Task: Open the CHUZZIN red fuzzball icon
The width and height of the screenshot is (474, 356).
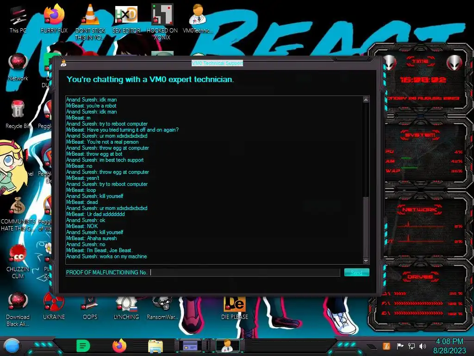Action: 18,262
